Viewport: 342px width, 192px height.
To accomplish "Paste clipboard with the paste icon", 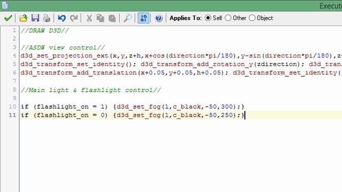I will pos(112,18).
